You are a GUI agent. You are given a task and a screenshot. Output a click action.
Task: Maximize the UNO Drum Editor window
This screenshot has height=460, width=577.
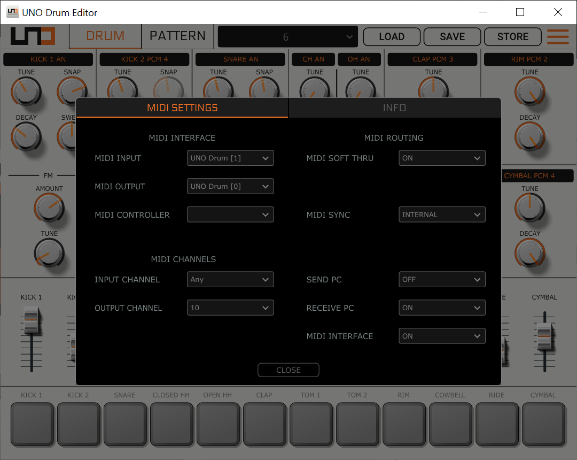[x=520, y=12]
